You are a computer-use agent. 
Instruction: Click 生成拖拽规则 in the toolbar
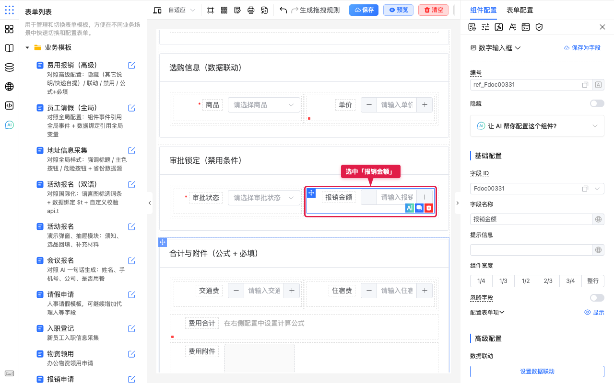[x=319, y=10]
